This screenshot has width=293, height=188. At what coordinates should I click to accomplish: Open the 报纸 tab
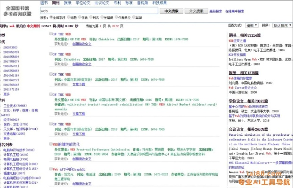[x=67, y=3]
